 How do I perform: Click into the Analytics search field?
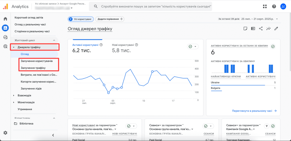point(151,6)
